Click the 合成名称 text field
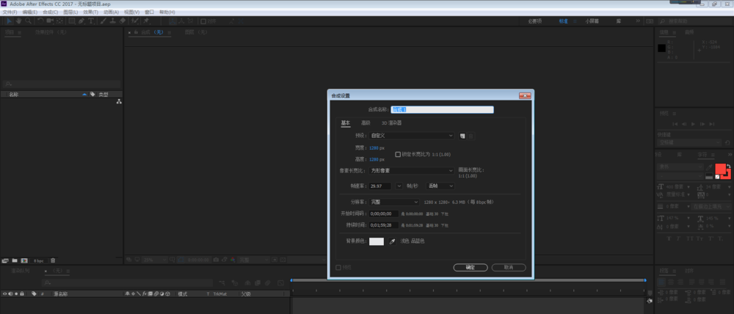 click(x=443, y=109)
